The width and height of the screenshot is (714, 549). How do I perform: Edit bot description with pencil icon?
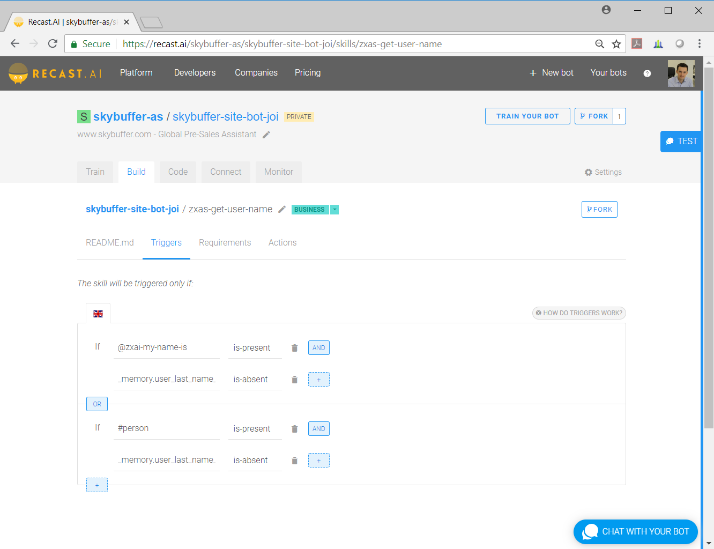pos(266,135)
